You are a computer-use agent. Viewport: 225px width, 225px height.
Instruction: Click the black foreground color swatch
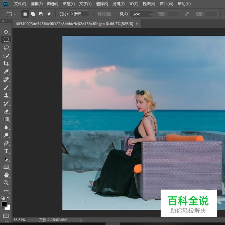point(4,204)
